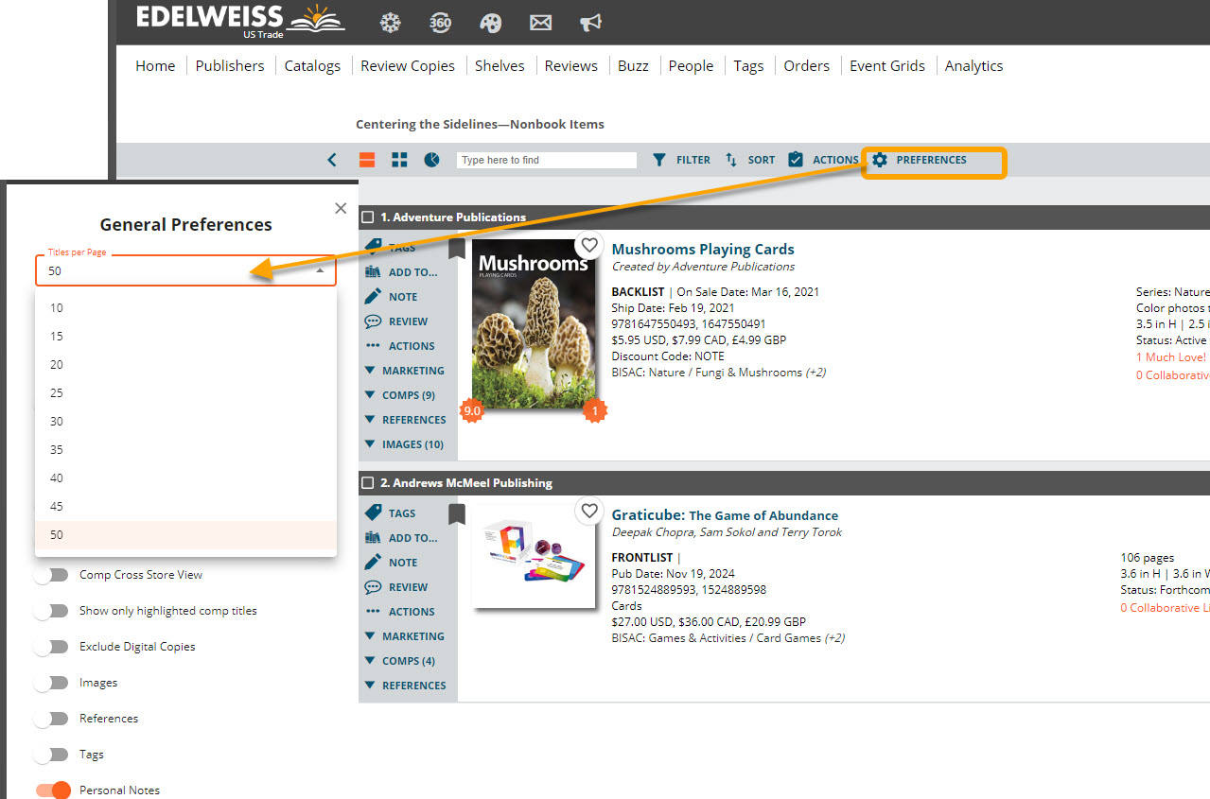Screen dimensions: 1210x799
Task: Open row ACTIONS for Mushrooms Playing Cards
Action: 400,346
